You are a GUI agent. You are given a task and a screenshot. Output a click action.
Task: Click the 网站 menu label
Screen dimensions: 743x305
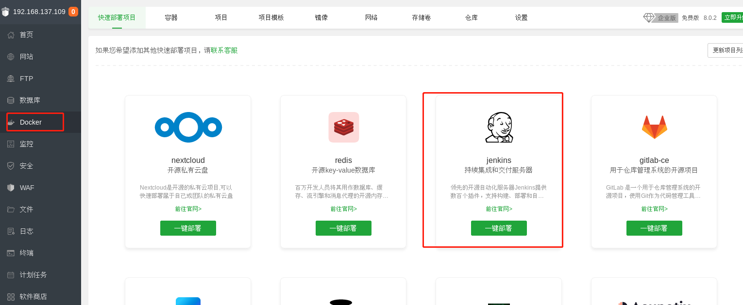[27, 57]
